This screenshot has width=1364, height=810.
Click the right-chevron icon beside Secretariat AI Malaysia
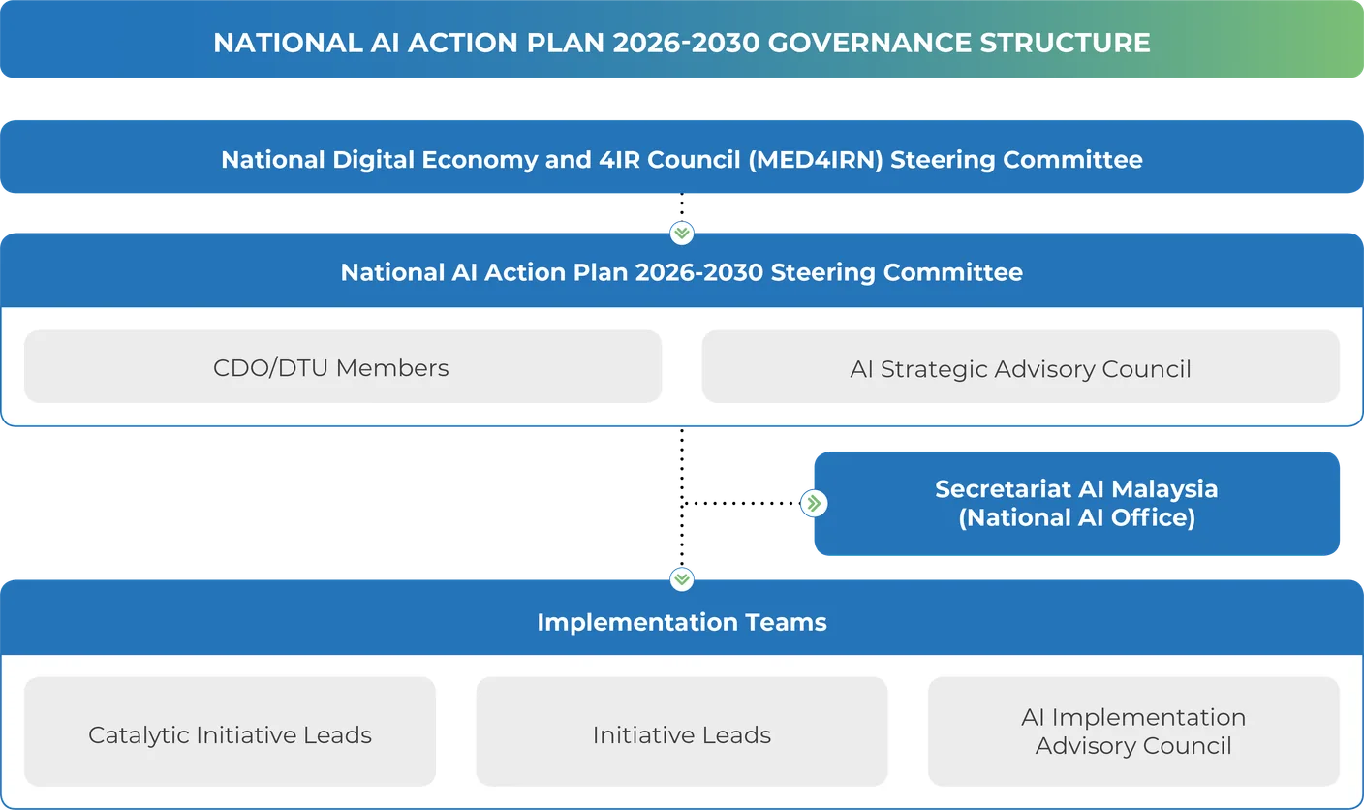click(x=814, y=503)
